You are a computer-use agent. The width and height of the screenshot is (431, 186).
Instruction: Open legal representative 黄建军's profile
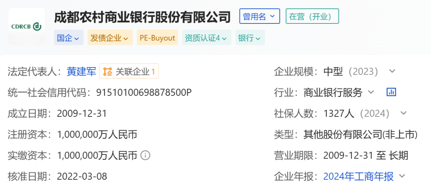point(81,72)
